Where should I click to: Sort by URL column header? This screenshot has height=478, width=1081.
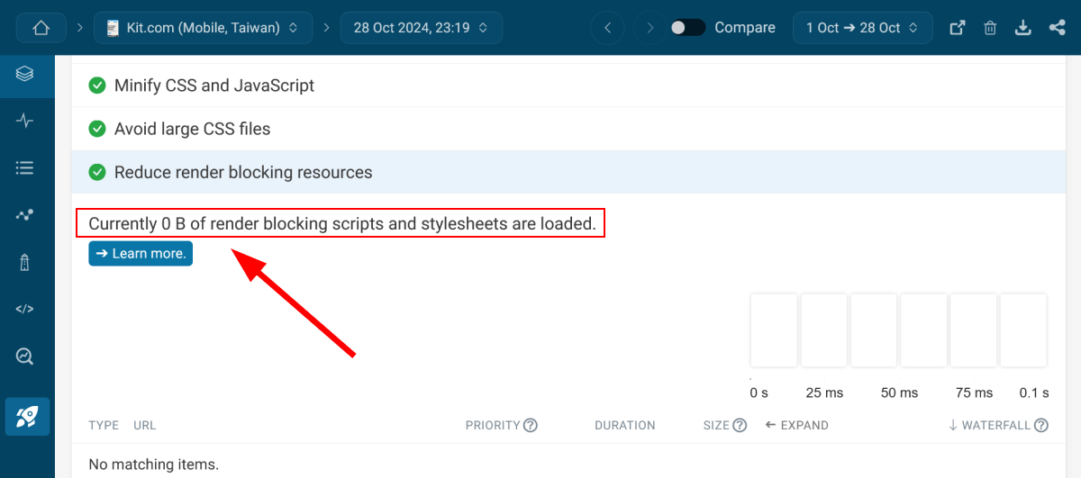coord(145,425)
